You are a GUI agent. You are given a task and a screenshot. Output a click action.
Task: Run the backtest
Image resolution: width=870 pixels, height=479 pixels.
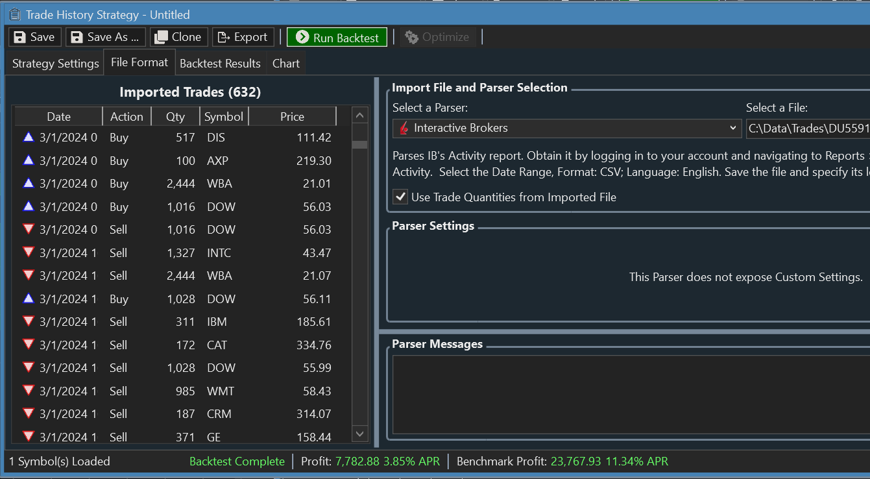click(x=337, y=37)
